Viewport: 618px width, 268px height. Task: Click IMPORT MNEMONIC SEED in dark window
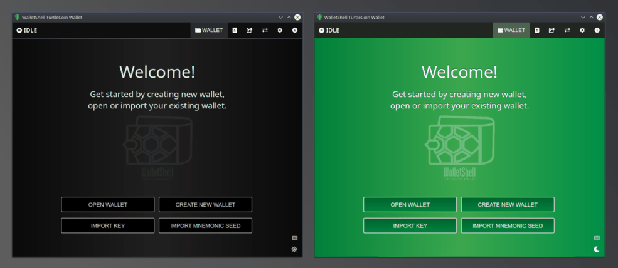point(205,225)
